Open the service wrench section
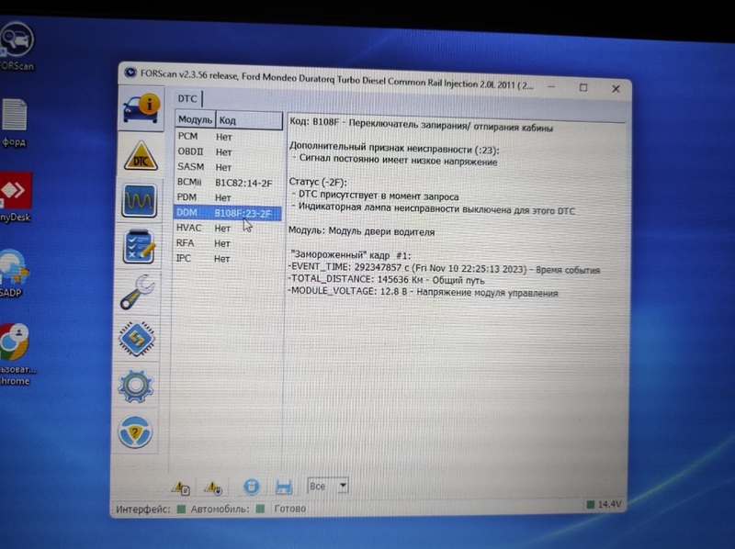The image size is (735, 549). (x=138, y=293)
